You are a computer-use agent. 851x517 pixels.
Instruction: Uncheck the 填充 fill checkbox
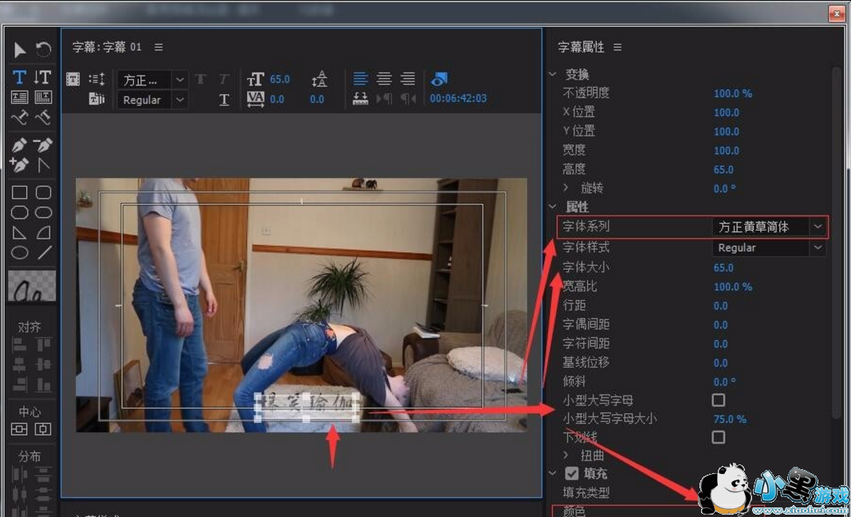point(572,474)
